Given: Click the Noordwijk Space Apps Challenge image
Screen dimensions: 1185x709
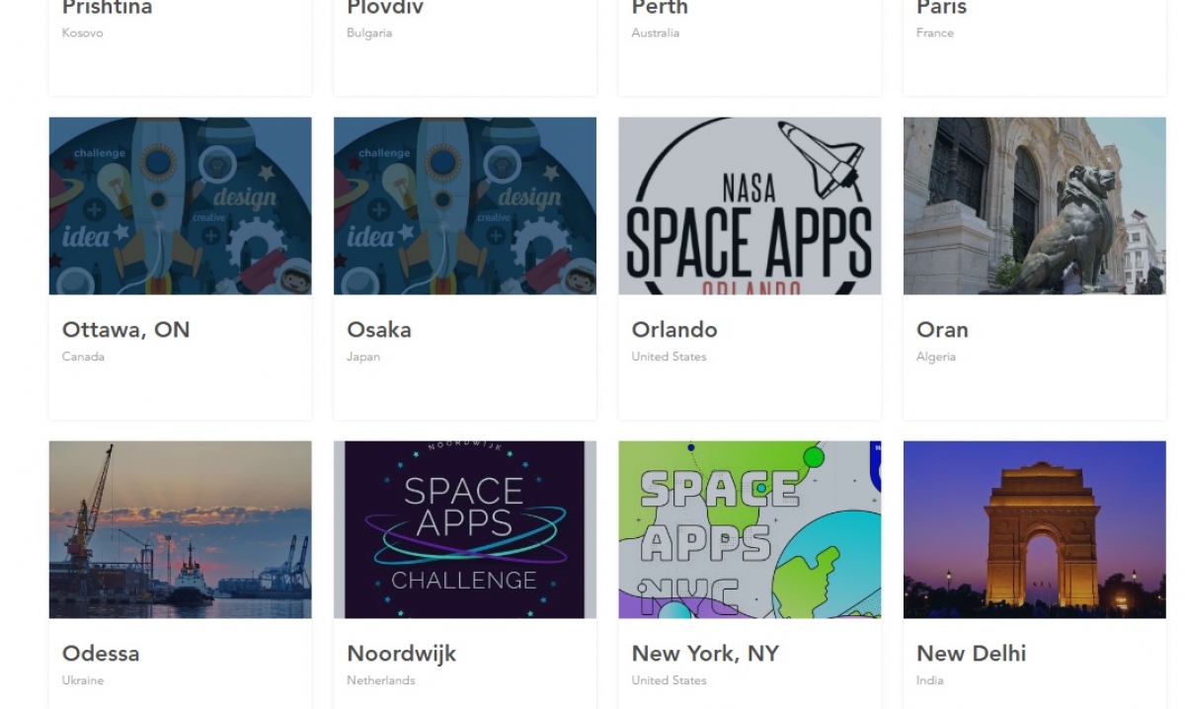Looking at the screenshot, I should 464,529.
